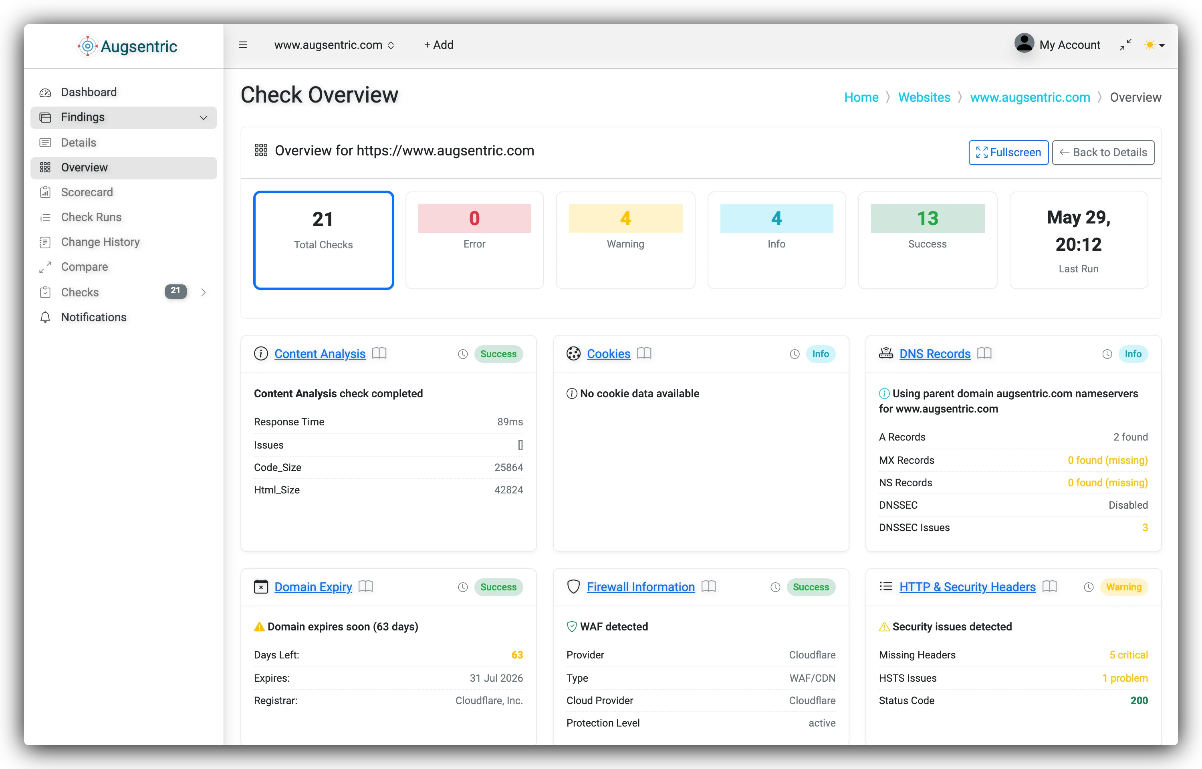Open the Firewall Information link
The height and width of the screenshot is (769, 1202).
[640, 587]
